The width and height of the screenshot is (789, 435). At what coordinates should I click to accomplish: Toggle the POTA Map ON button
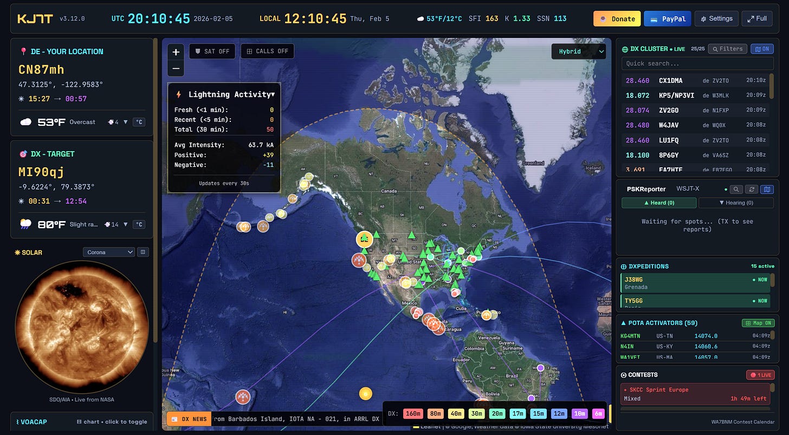(758, 323)
